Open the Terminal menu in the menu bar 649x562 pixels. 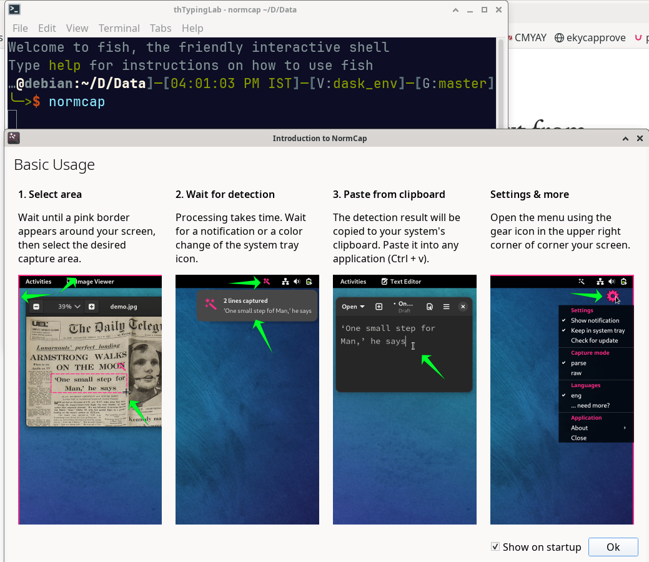(x=119, y=28)
